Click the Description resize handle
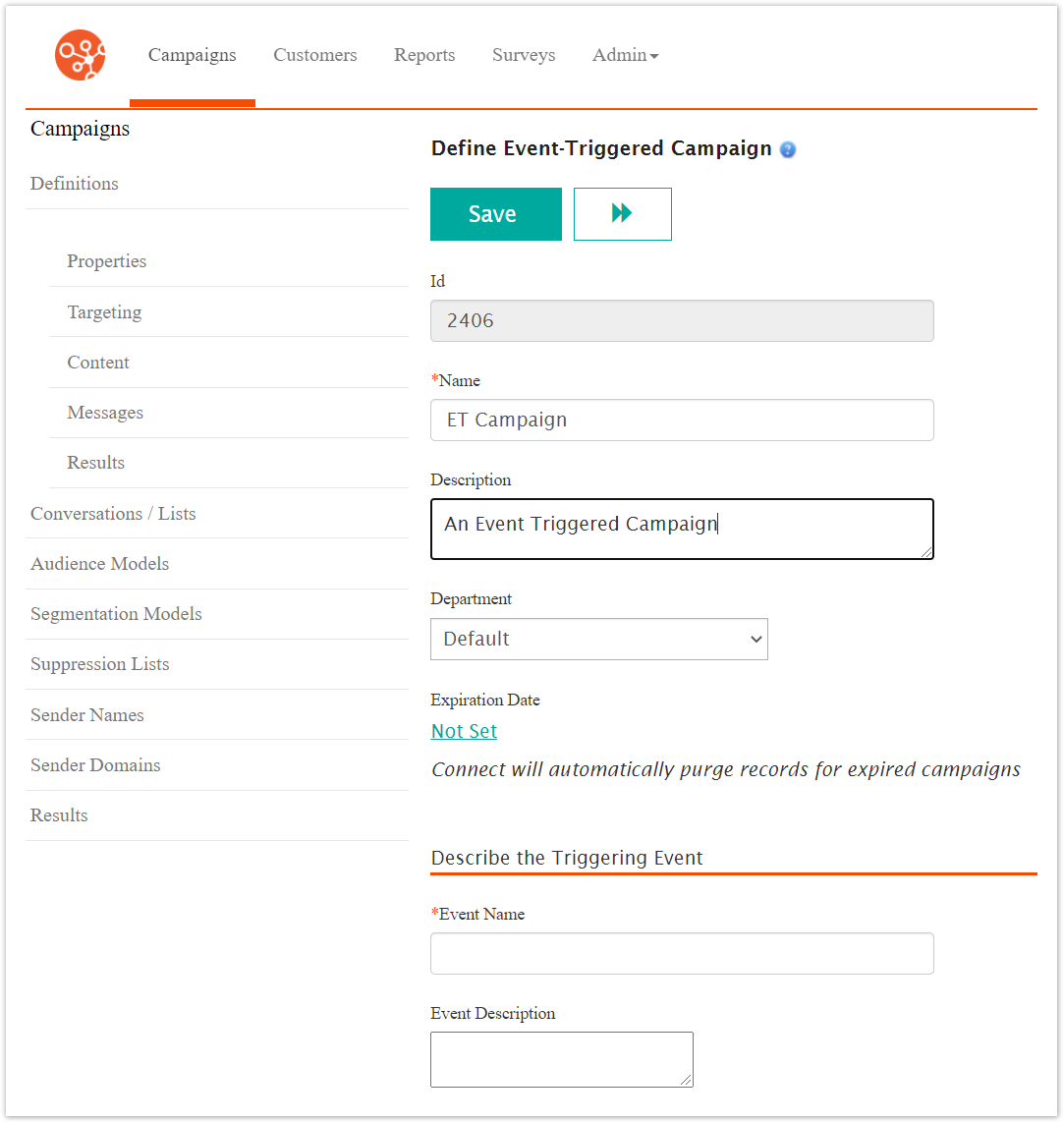 (927, 552)
